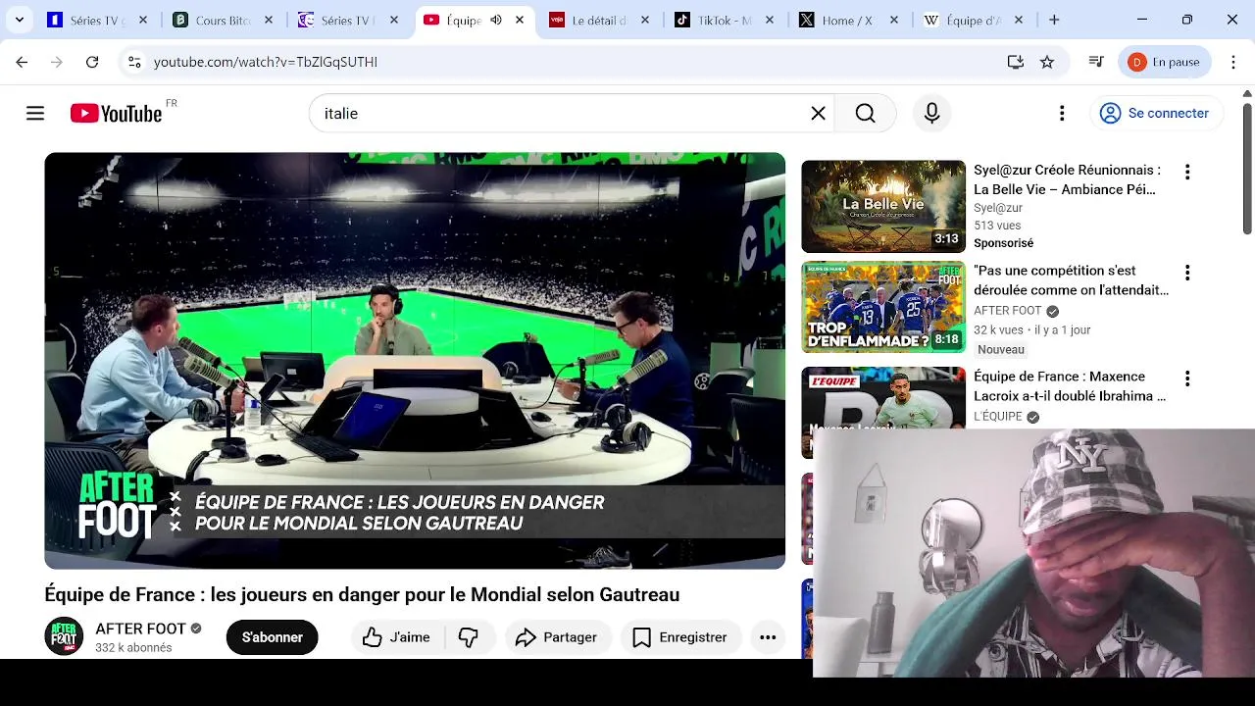Open YouTube settings three-dot menu
This screenshot has height=706, width=1255.
click(1062, 114)
